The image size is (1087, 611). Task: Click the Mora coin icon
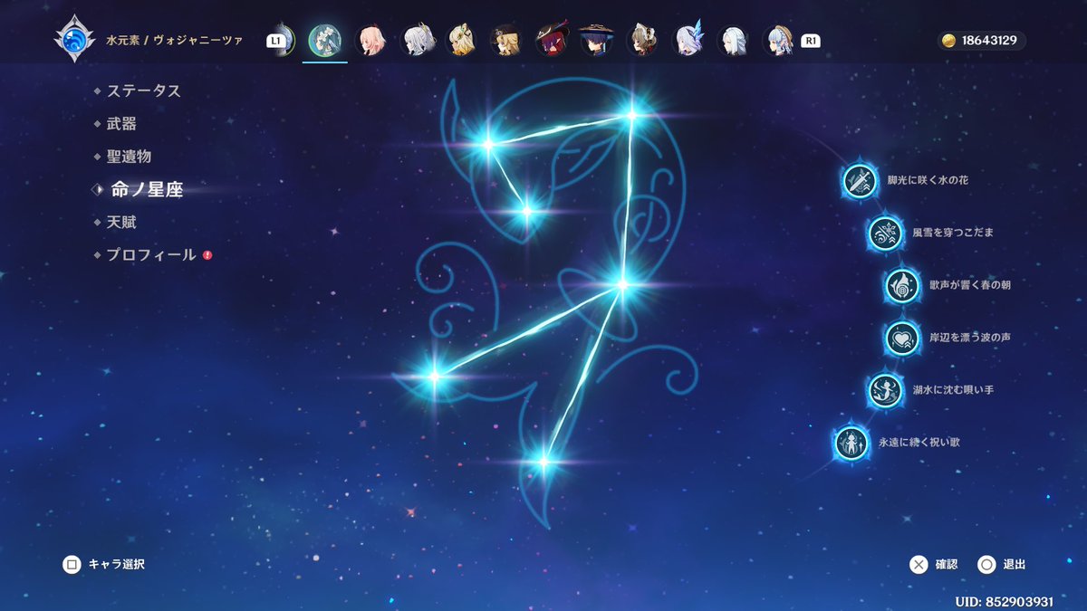coord(949,41)
